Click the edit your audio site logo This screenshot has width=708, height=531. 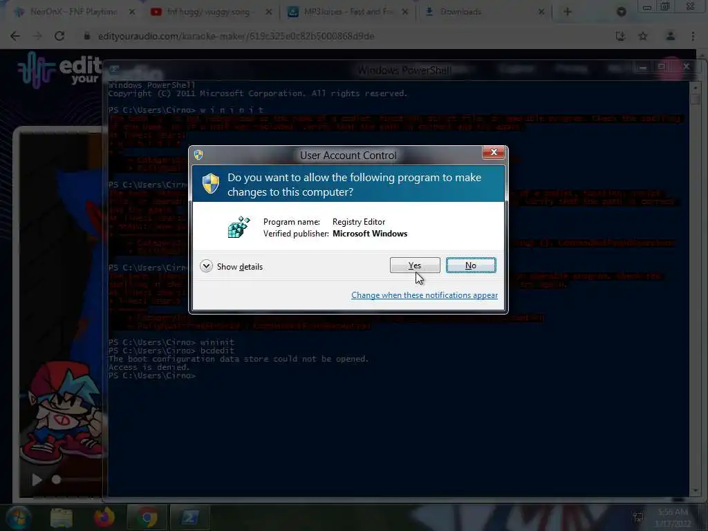59,70
